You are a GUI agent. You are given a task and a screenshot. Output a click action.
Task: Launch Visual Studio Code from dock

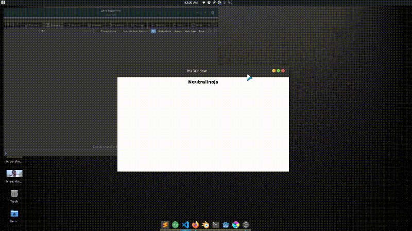185,225
